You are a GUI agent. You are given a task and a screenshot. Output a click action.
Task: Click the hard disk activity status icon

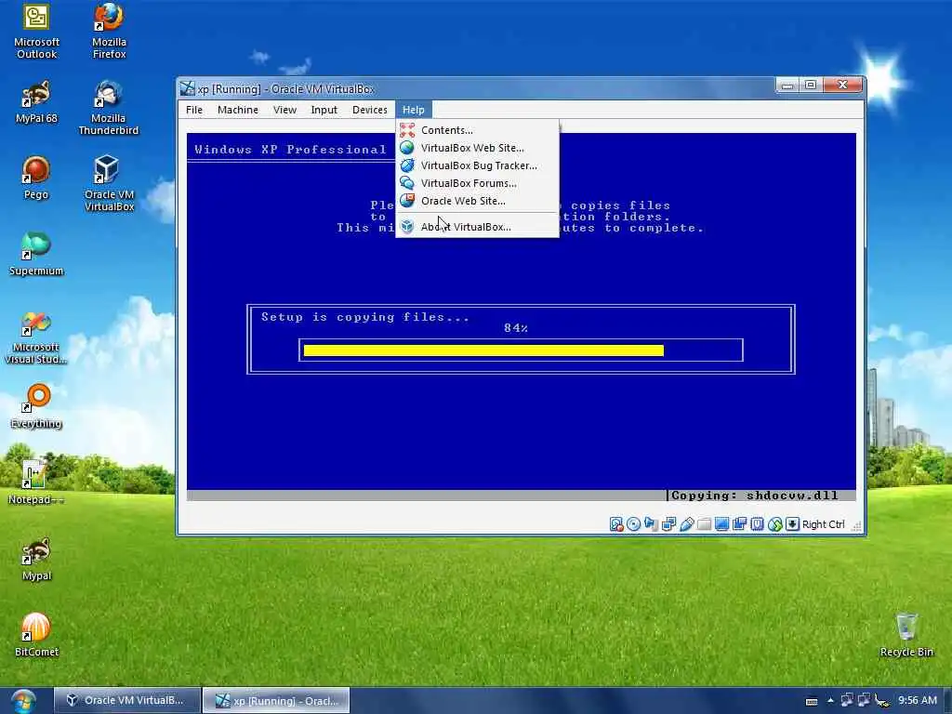(x=615, y=524)
